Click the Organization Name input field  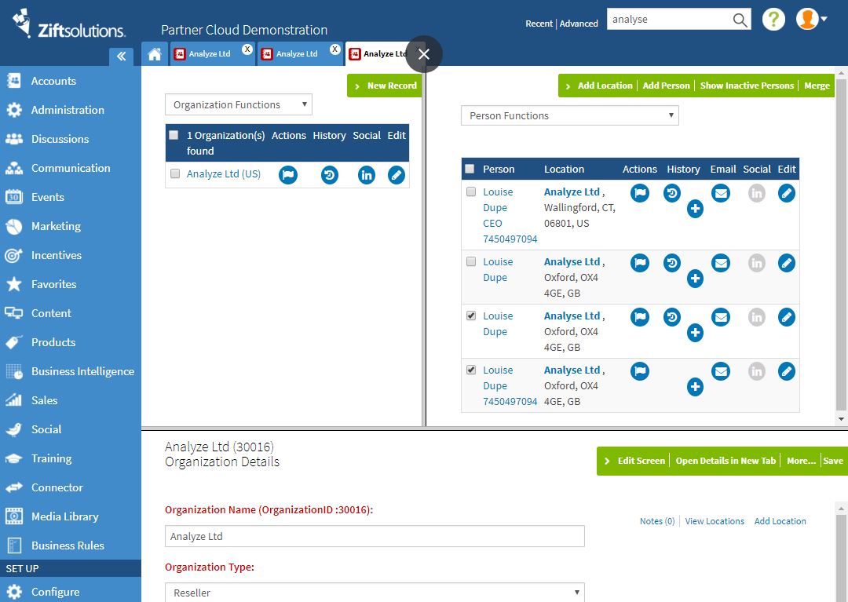[x=375, y=536]
